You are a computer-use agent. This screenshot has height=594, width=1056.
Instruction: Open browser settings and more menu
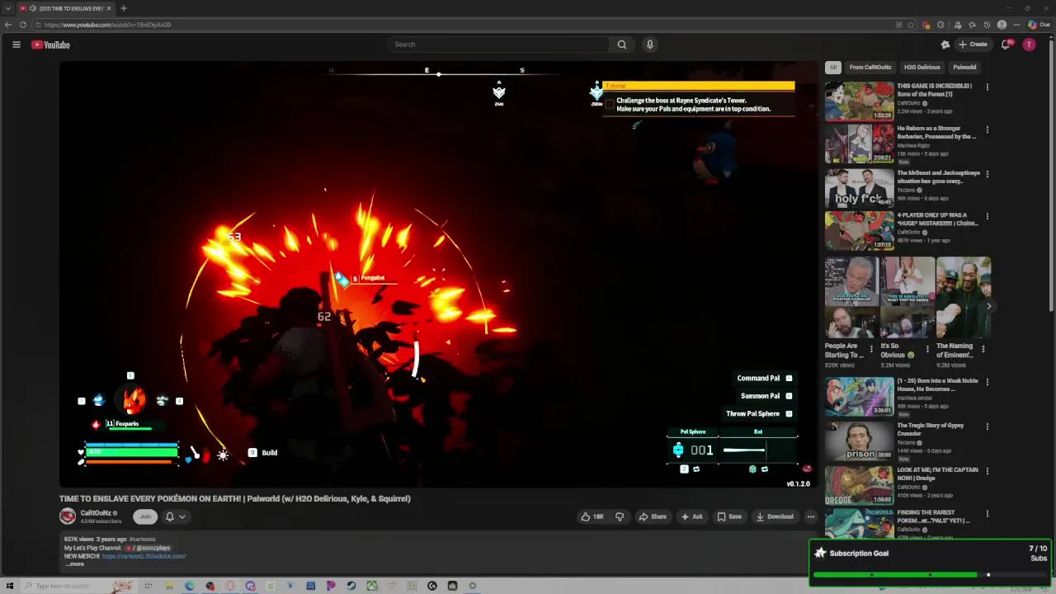point(1016,25)
